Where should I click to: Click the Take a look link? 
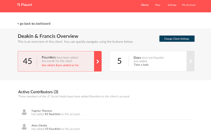point(141,65)
